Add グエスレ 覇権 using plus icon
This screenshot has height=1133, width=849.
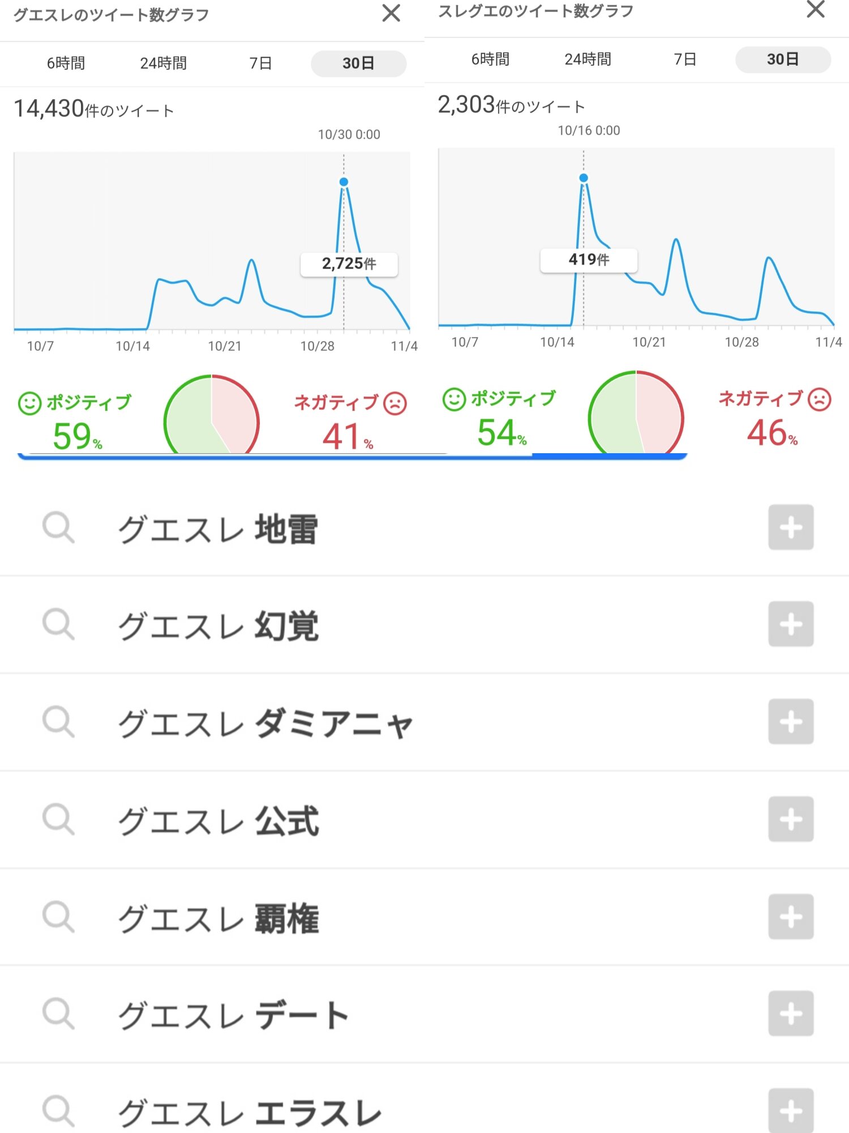[x=790, y=917]
